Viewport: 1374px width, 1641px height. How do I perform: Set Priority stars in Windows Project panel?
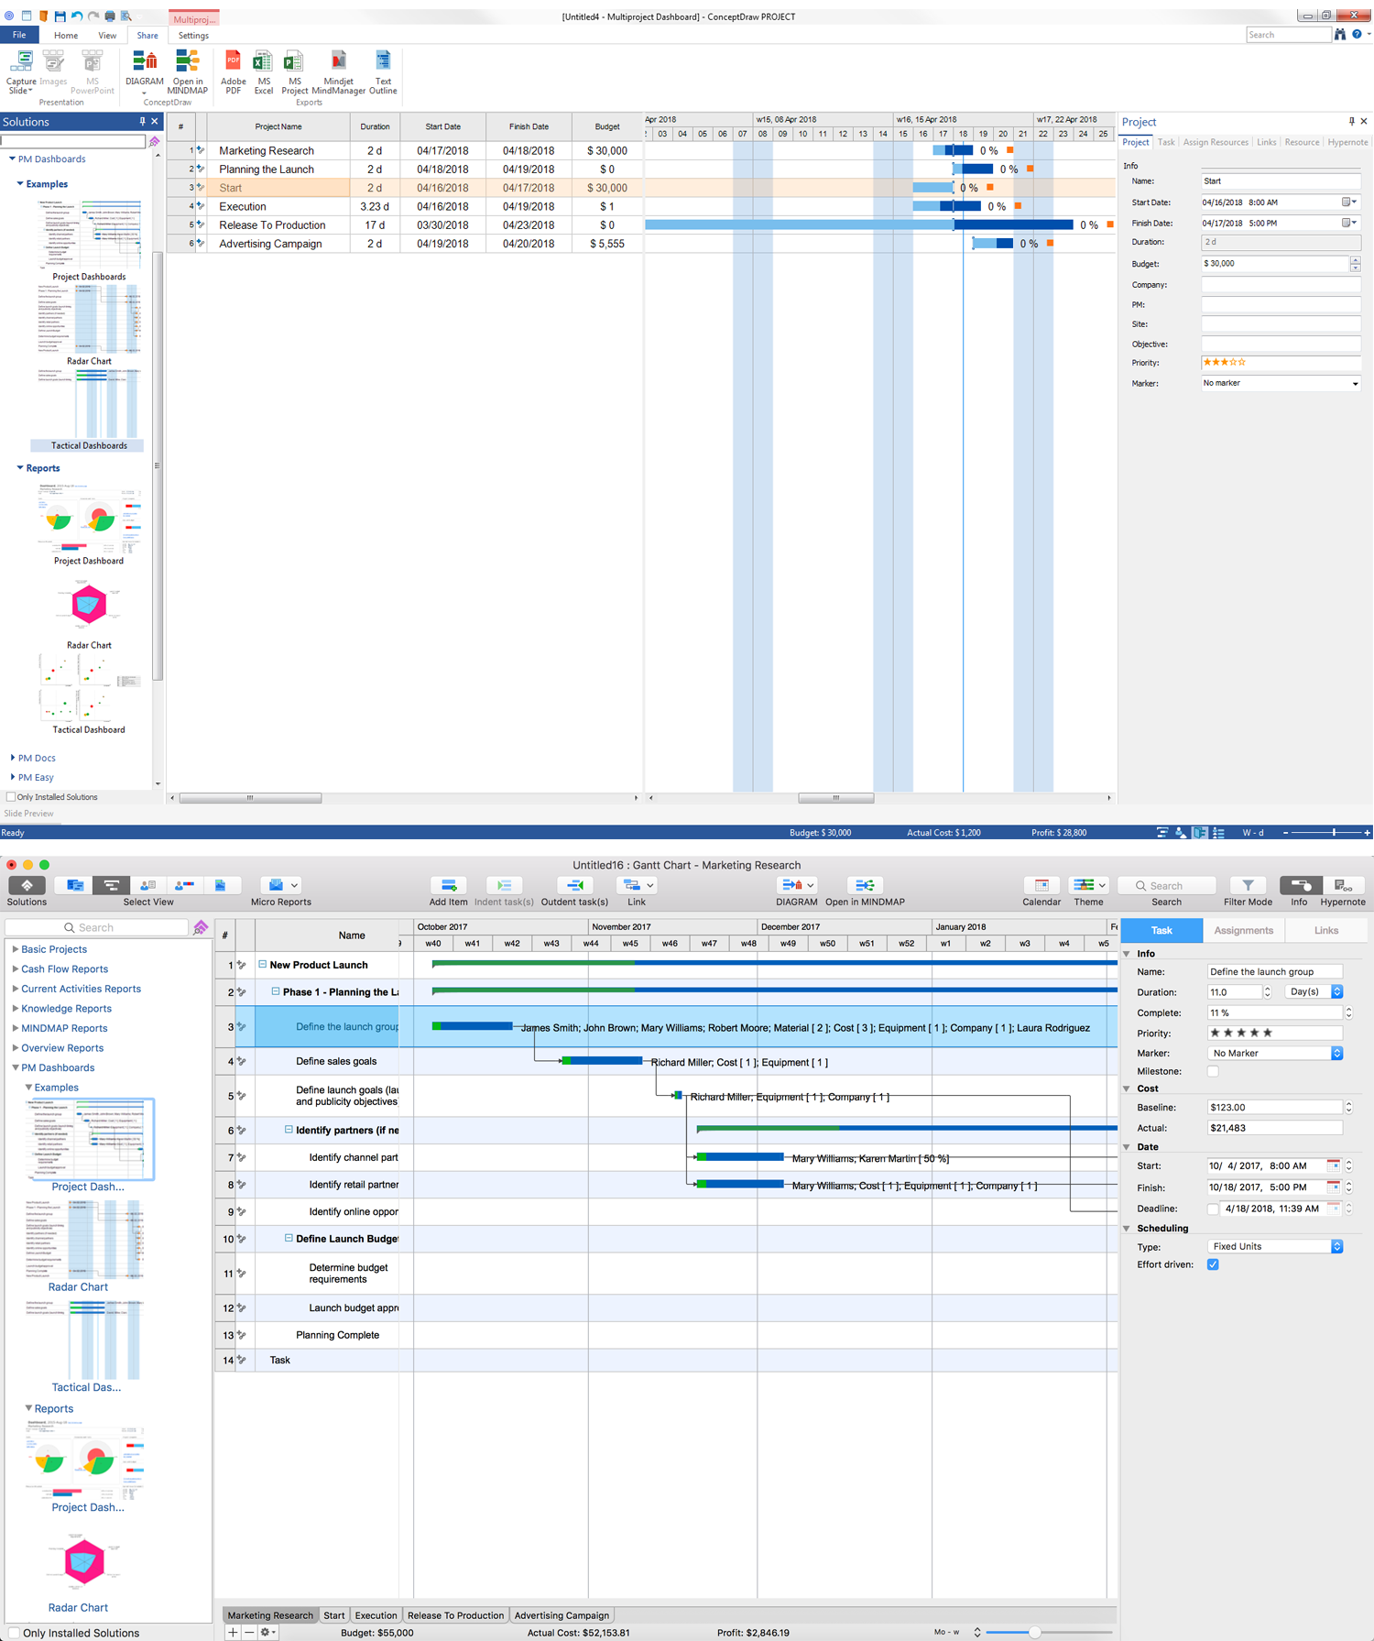(x=1224, y=363)
